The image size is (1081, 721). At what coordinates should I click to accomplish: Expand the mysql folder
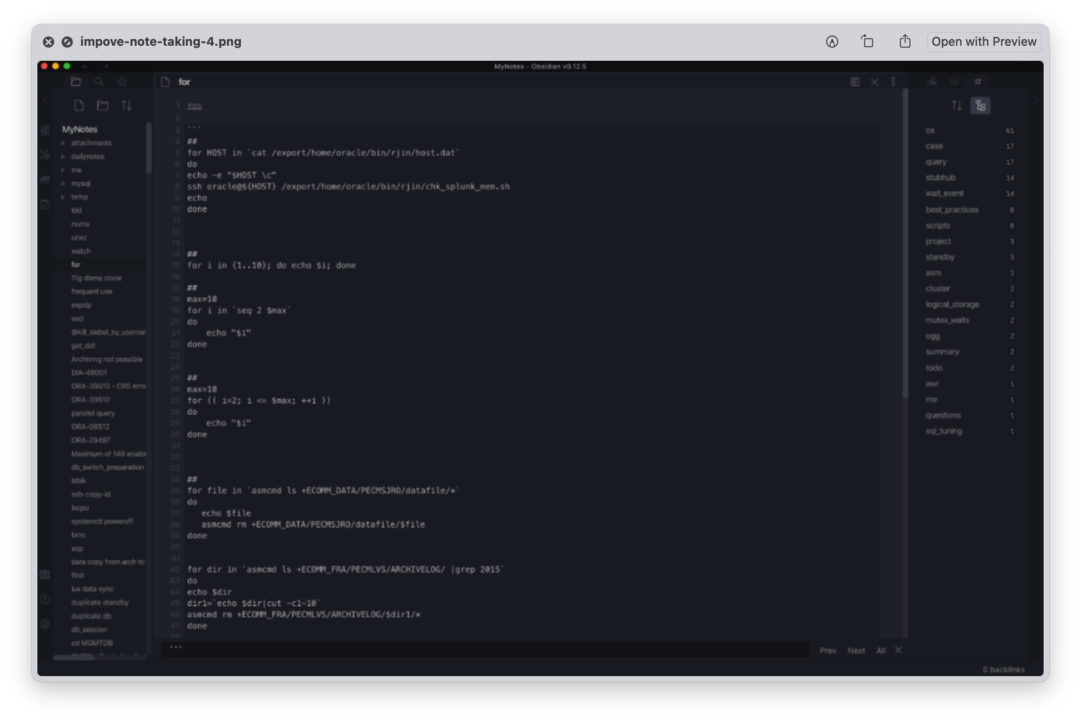click(63, 184)
